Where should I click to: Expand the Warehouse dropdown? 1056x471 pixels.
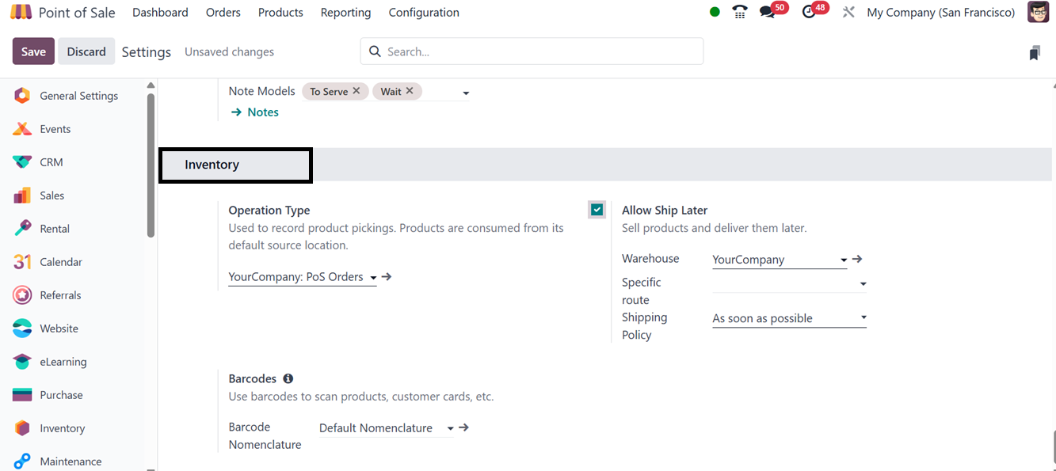pos(844,260)
